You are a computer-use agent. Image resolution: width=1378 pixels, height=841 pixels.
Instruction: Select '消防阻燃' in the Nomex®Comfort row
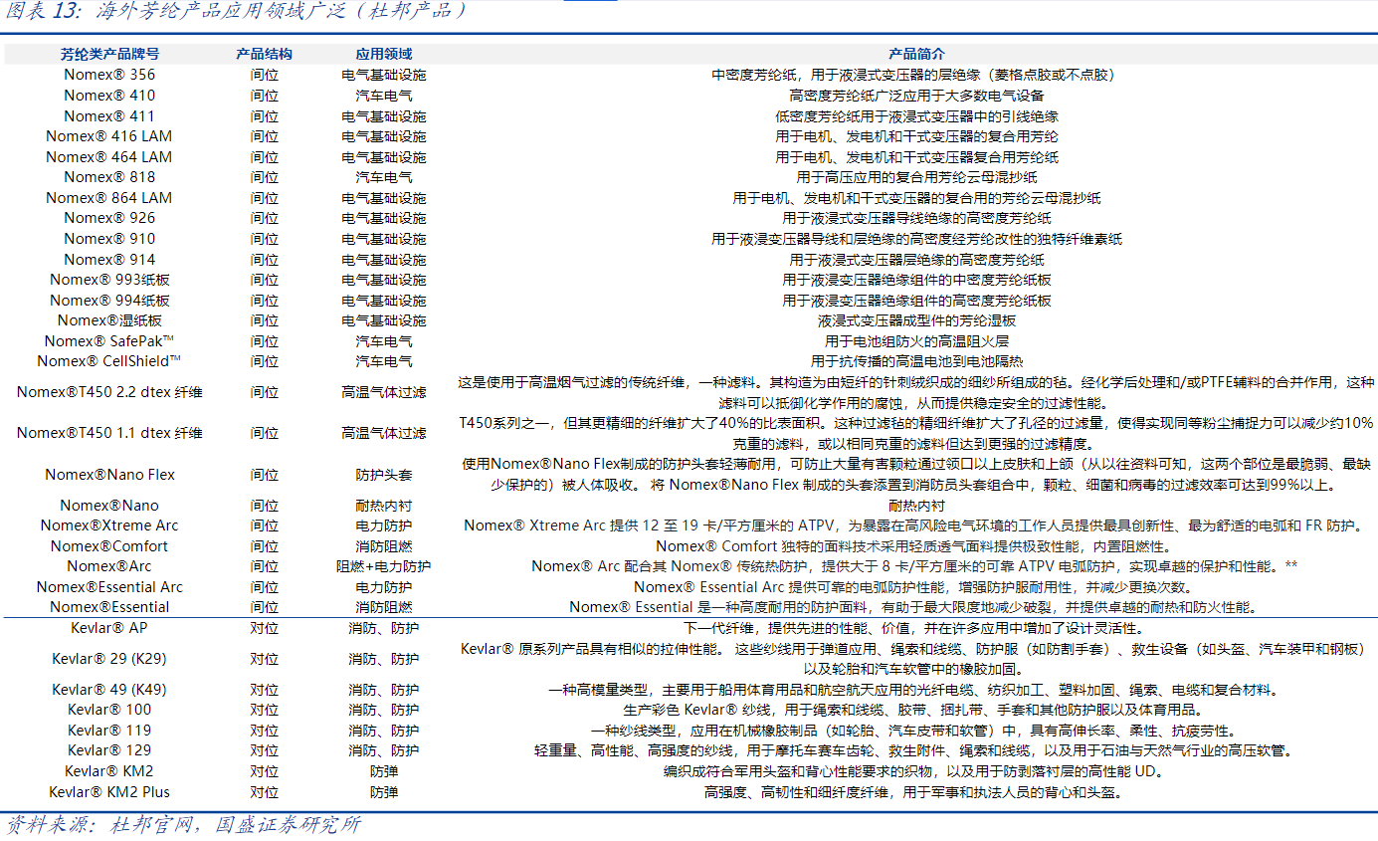coord(384,546)
